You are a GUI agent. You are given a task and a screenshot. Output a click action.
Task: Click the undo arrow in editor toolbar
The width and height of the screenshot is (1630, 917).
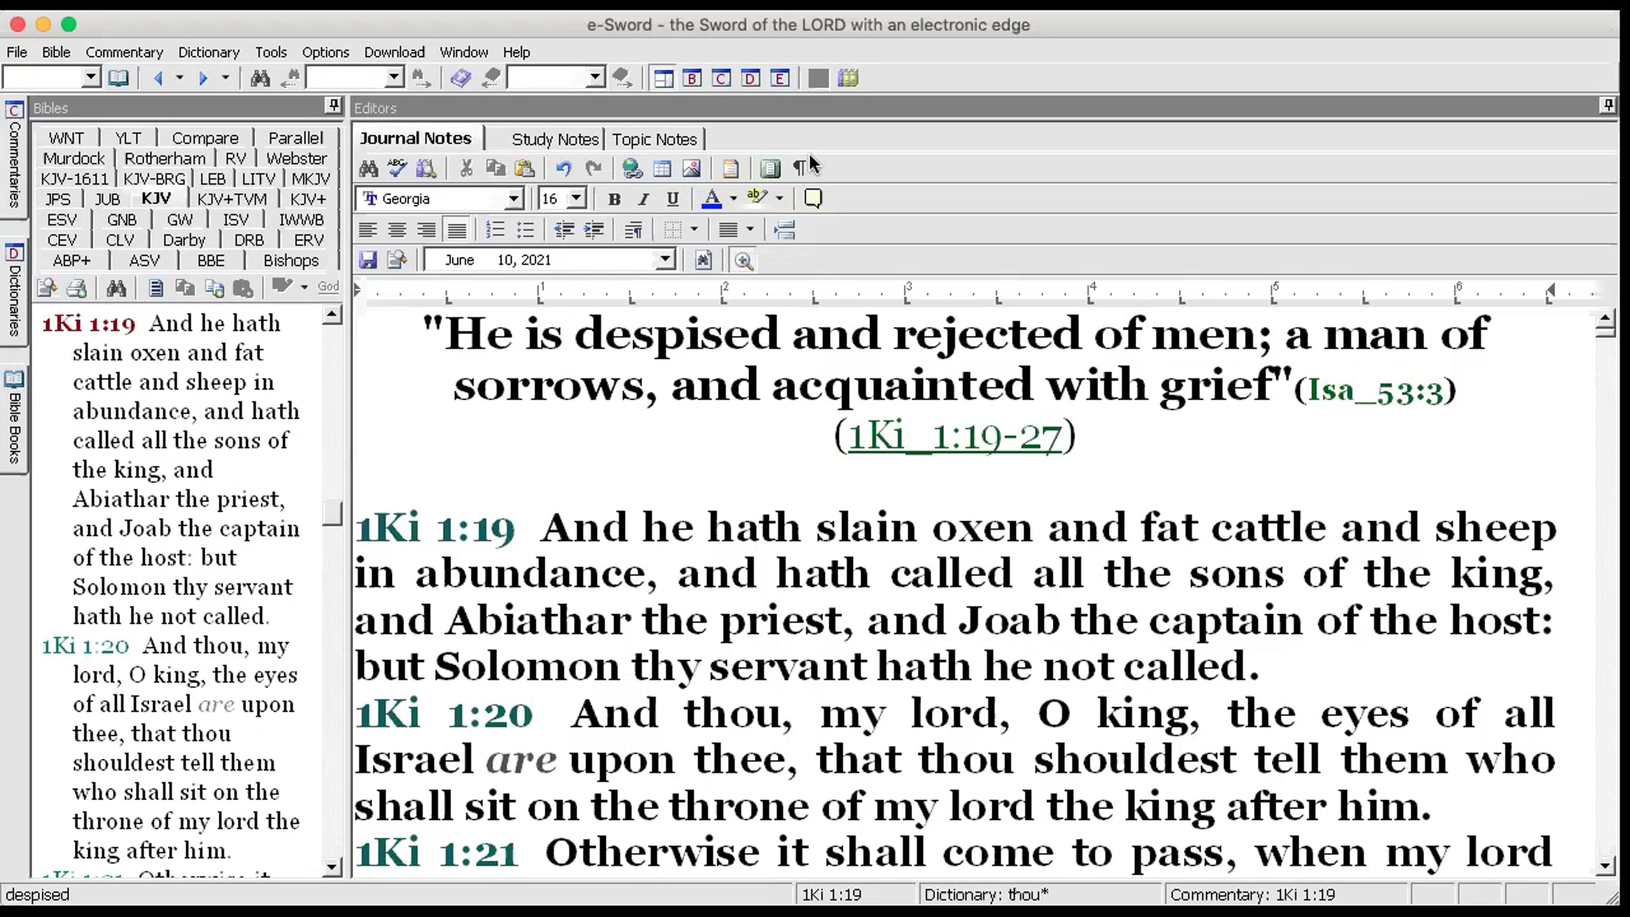pos(563,168)
